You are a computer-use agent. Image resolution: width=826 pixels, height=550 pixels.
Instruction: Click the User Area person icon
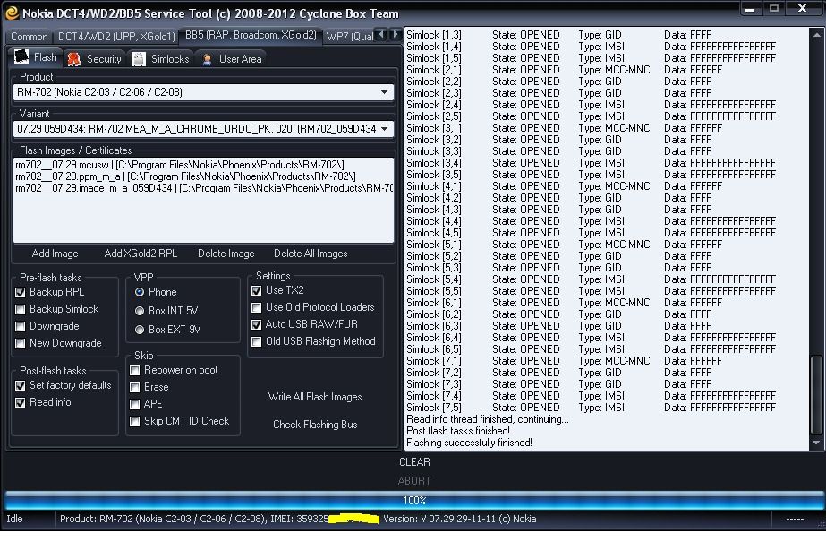point(207,59)
